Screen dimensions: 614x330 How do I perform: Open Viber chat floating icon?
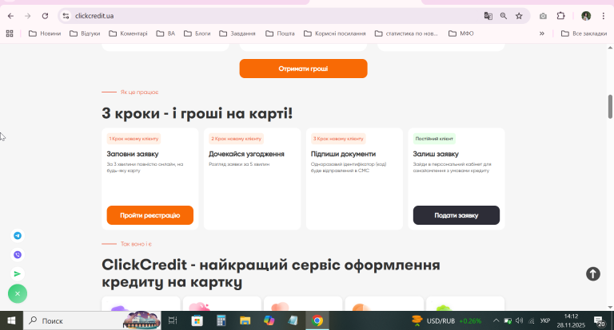18,254
